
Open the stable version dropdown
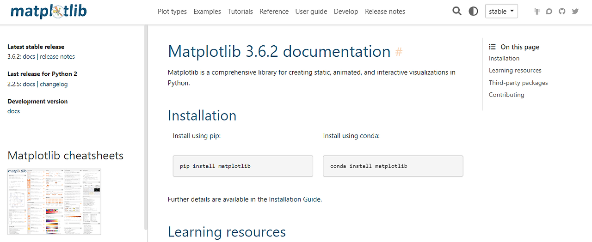click(x=501, y=11)
